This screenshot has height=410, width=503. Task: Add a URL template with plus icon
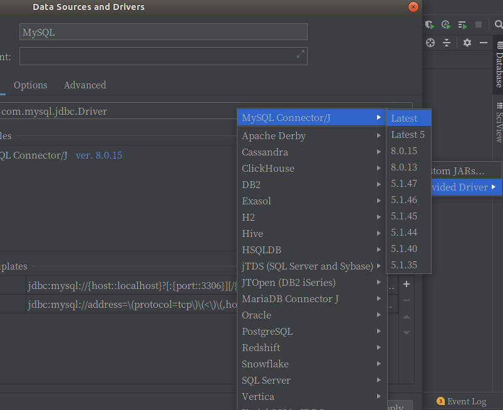(407, 284)
